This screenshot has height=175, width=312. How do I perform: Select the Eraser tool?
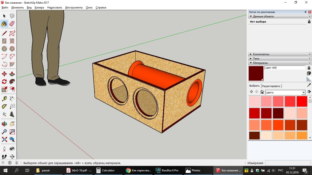click(x=12, y=24)
